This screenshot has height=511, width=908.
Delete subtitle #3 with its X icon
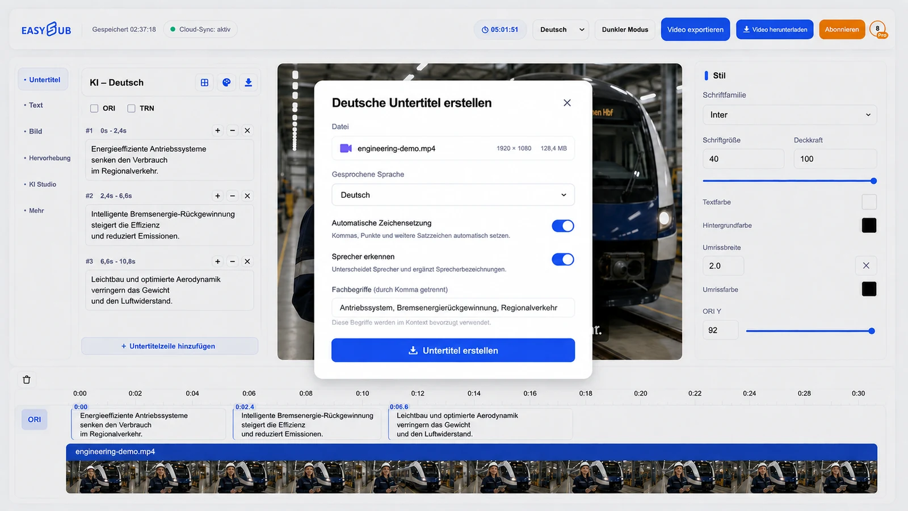247,262
